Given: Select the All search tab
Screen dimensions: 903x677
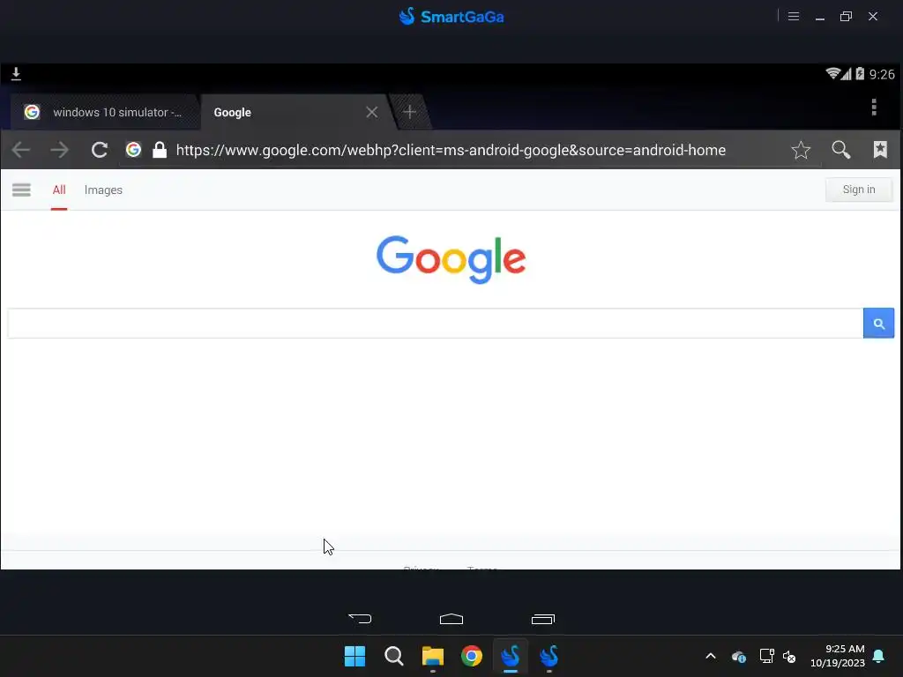Looking at the screenshot, I should [x=59, y=190].
